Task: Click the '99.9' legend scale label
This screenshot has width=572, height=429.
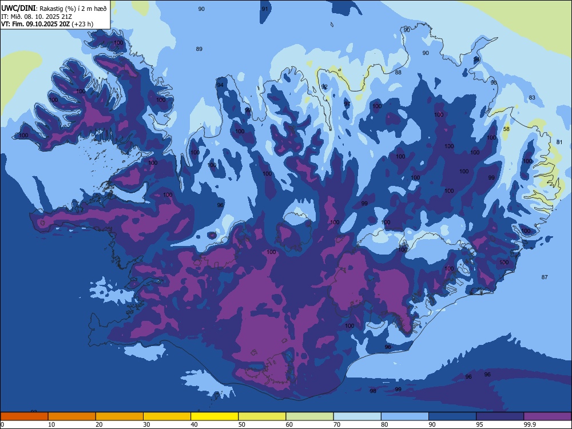Action: [530, 424]
